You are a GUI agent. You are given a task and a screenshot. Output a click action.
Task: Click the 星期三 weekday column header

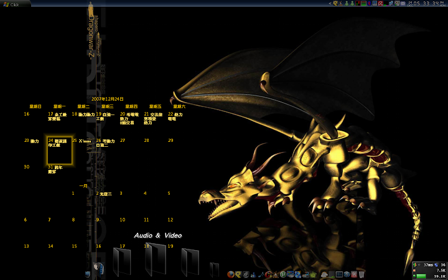[x=107, y=106]
